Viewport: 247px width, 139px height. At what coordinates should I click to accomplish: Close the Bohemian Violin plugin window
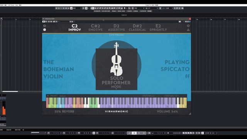click(x=190, y=19)
